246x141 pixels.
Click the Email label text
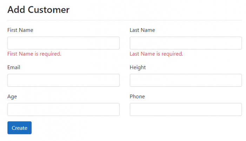tap(14, 67)
